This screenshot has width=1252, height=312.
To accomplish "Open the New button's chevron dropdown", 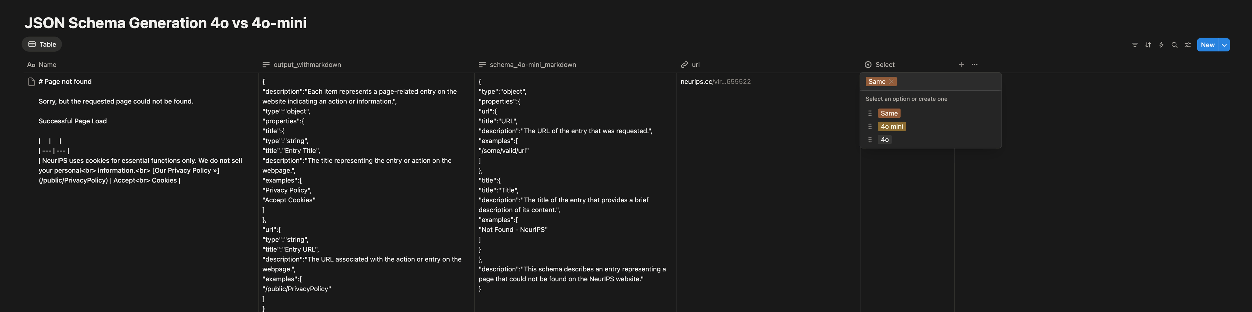I will click(1226, 44).
